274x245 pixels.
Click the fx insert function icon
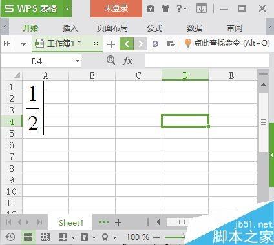[x=127, y=61]
